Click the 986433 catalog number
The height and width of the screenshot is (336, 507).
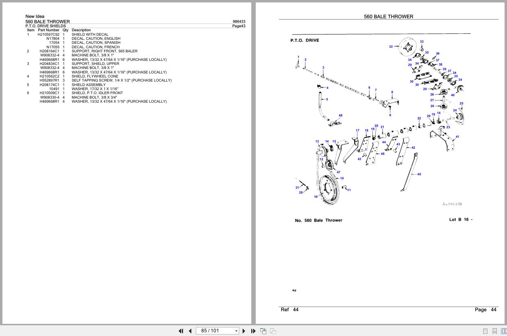click(x=239, y=22)
